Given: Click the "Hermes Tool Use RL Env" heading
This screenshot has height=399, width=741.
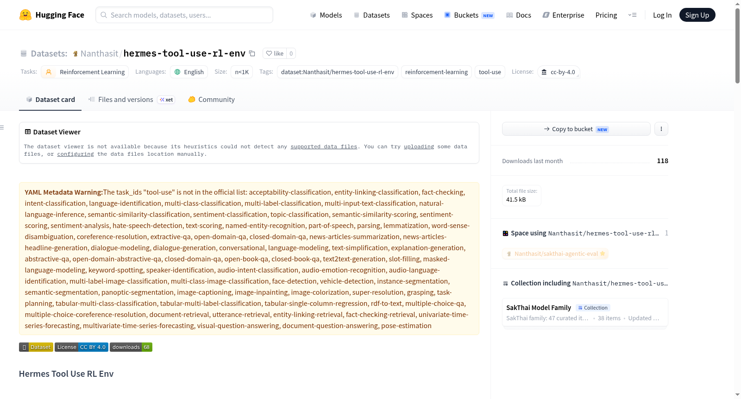Looking at the screenshot, I should [66, 374].
